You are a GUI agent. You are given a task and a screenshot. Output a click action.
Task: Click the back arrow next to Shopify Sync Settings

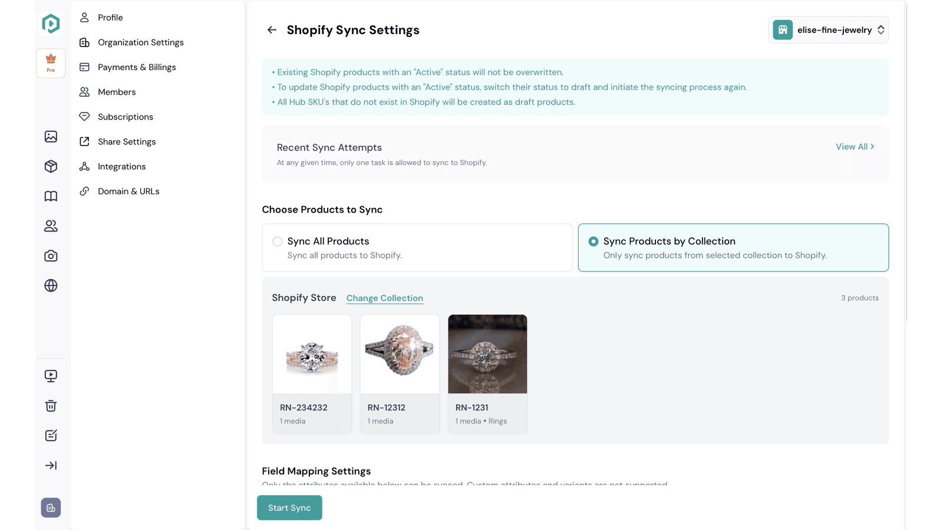click(272, 29)
